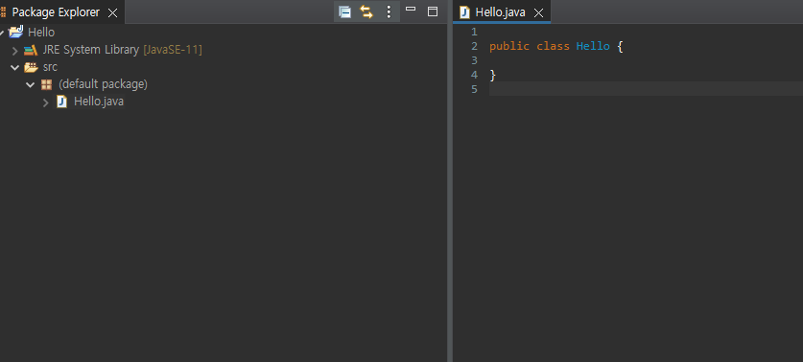Click the opening brace on line 2

[x=620, y=47]
